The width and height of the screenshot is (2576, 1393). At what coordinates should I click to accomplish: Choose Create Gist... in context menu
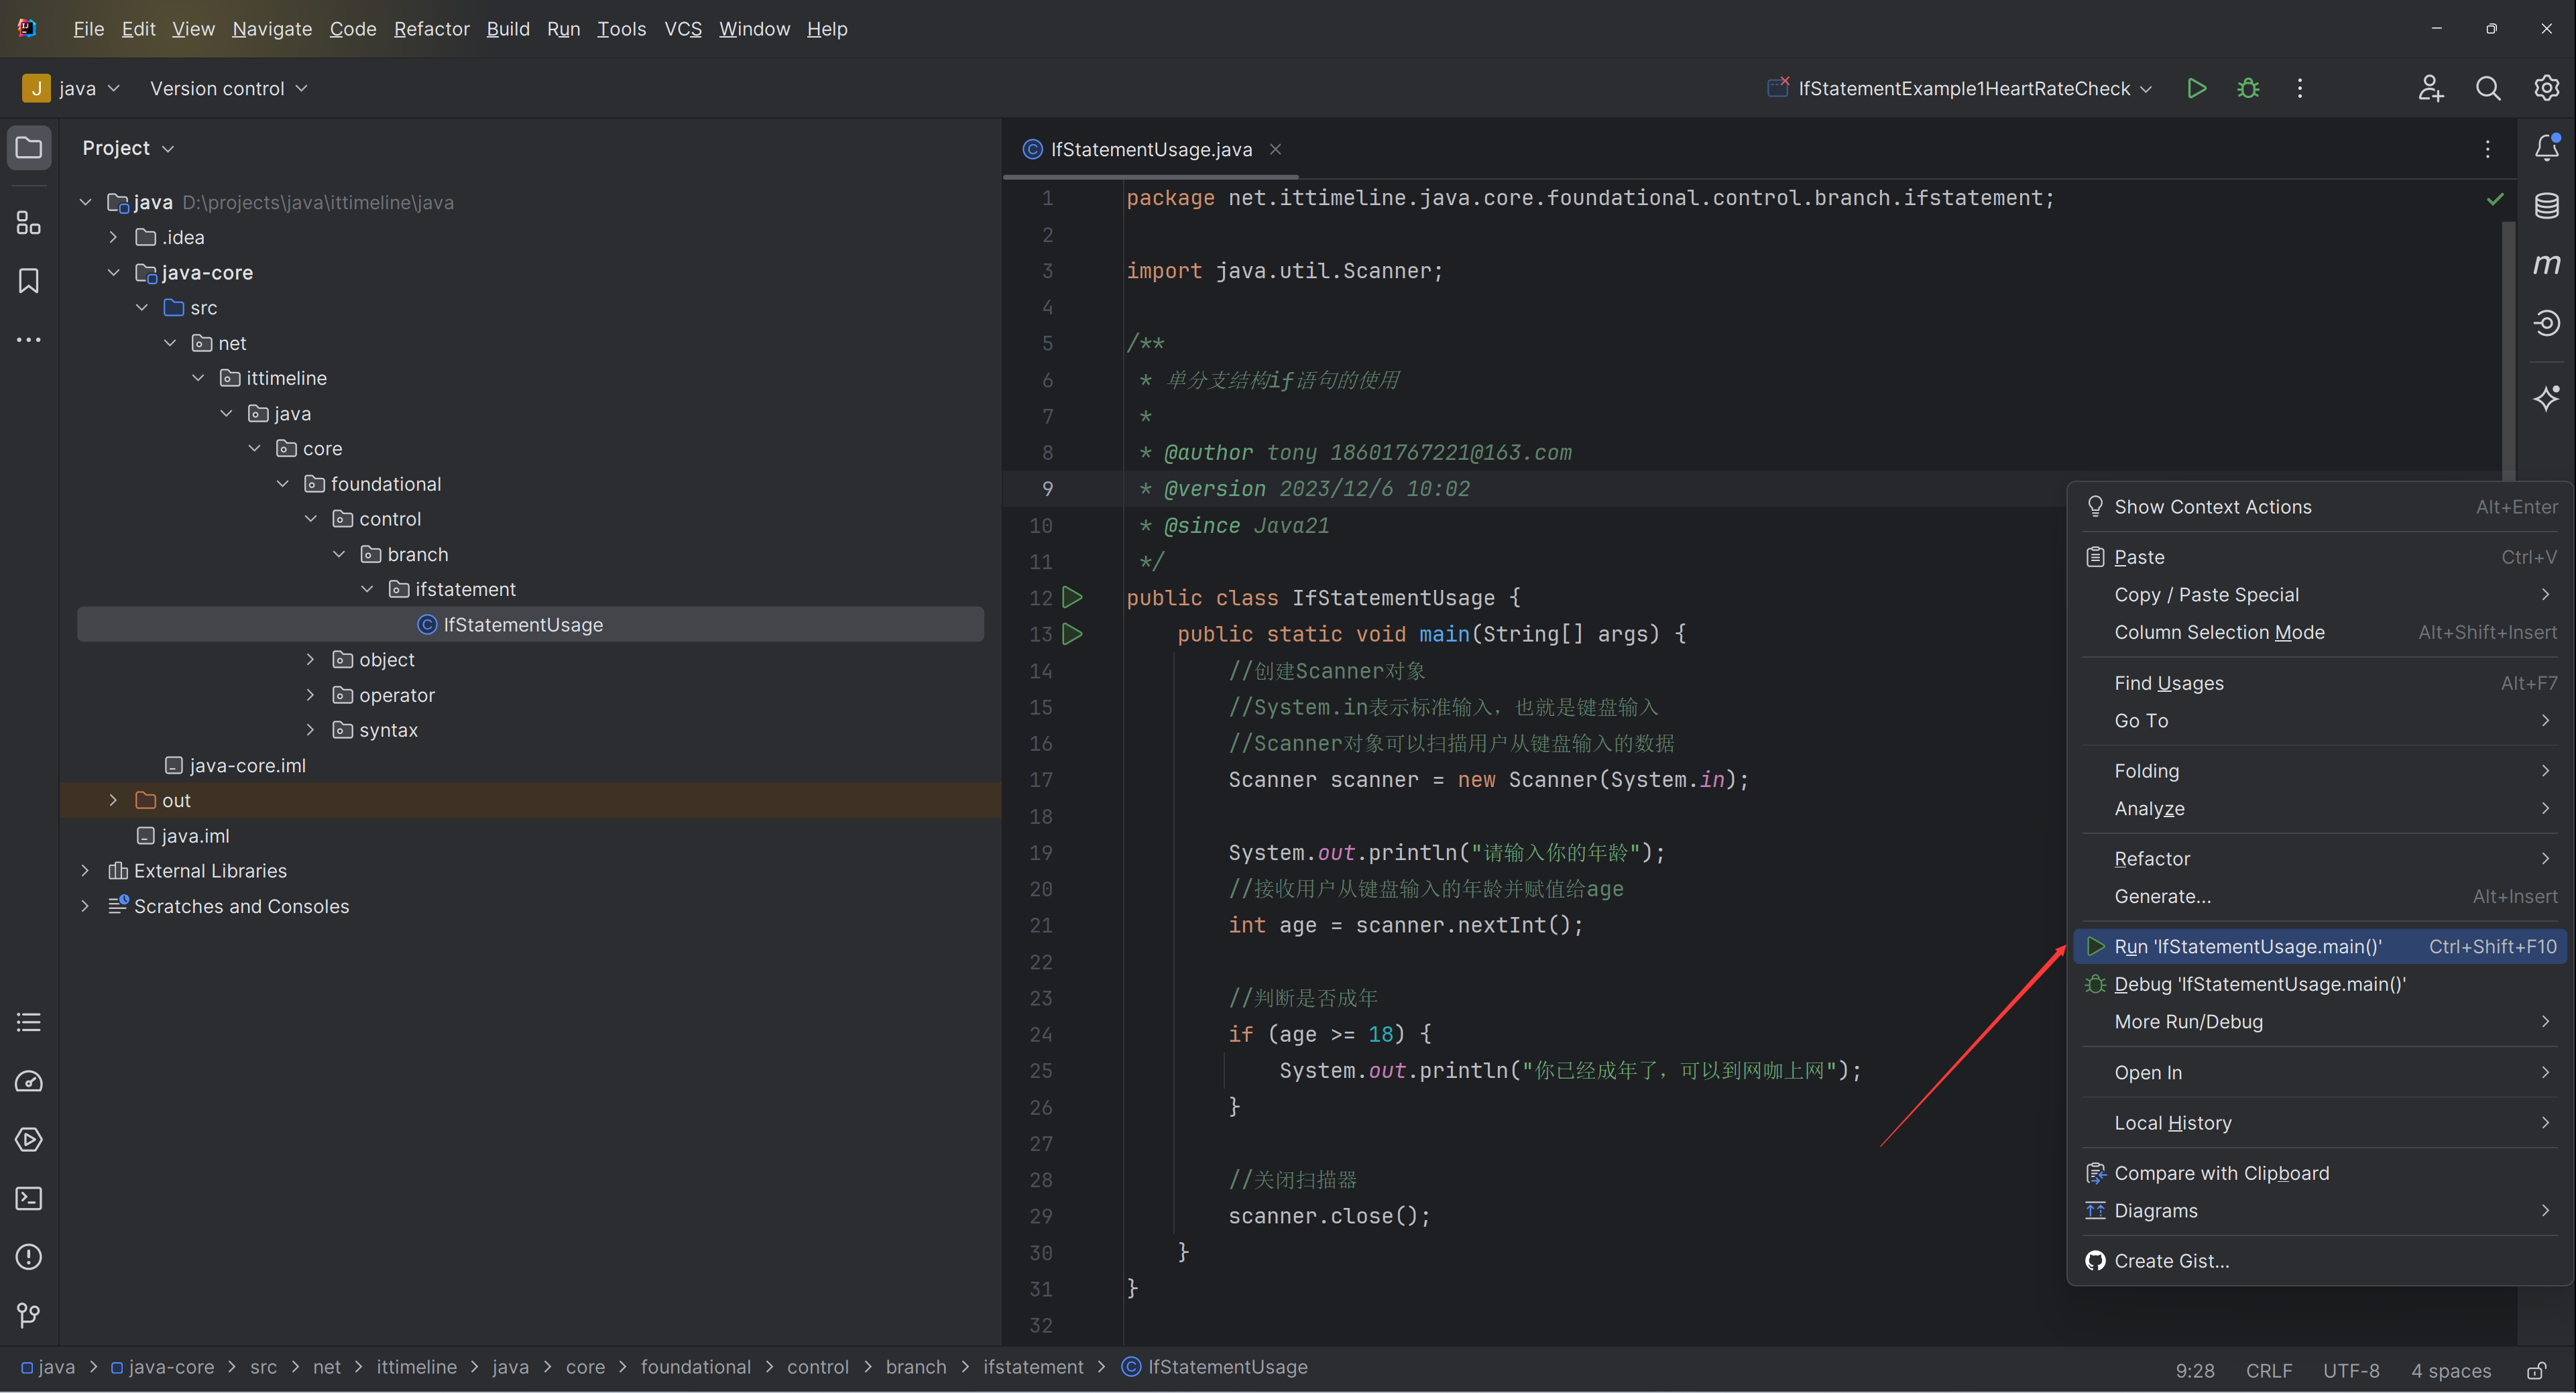tap(2321, 1260)
